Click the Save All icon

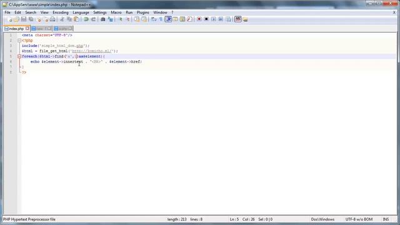pos(31,19)
